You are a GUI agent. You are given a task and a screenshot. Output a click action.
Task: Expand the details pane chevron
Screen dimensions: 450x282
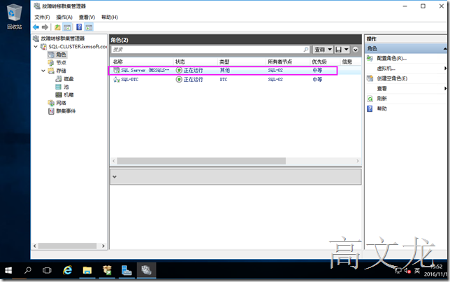[x=115, y=177]
